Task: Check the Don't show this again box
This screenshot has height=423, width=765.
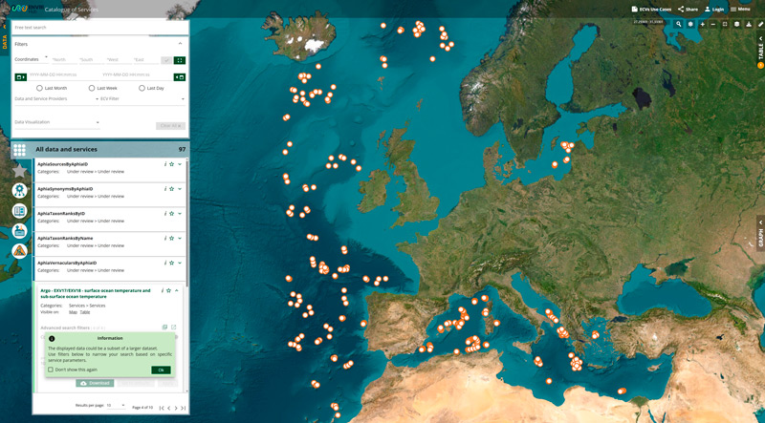Action: pos(51,370)
